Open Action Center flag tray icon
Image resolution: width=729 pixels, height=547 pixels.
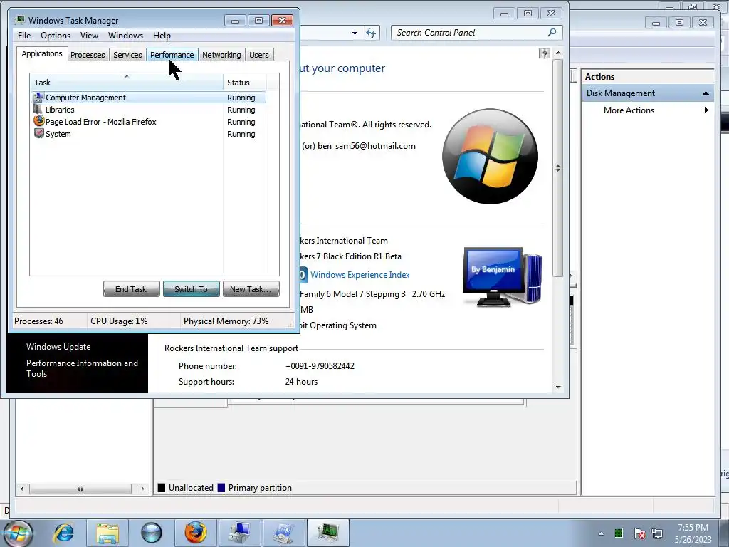639,533
